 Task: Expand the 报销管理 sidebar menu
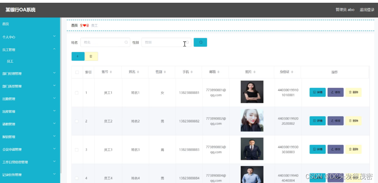pos(30,137)
